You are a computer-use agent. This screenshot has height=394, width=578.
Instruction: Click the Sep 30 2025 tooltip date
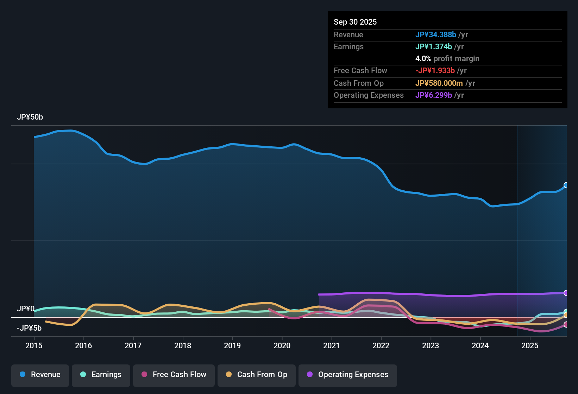pyautogui.click(x=355, y=22)
